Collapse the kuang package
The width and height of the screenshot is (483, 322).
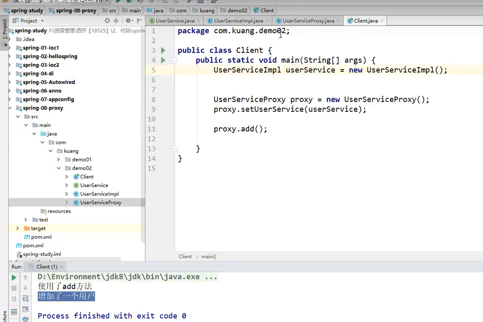(50, 151)
